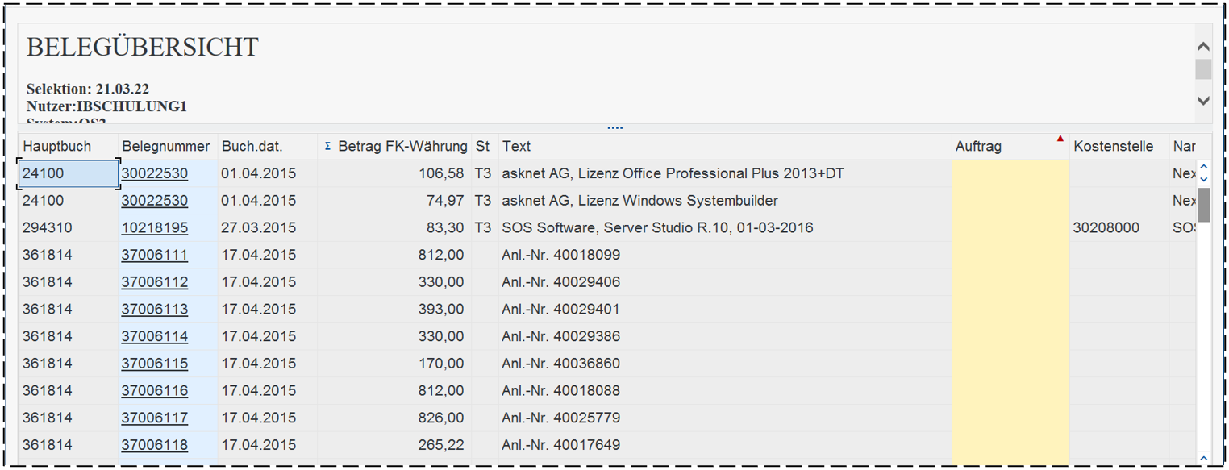The image size is (1229, 470).
Task: Select the Text column header
Action: point(516,147)
